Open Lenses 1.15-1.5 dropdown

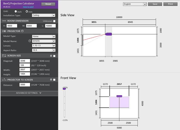pos(44,45)
